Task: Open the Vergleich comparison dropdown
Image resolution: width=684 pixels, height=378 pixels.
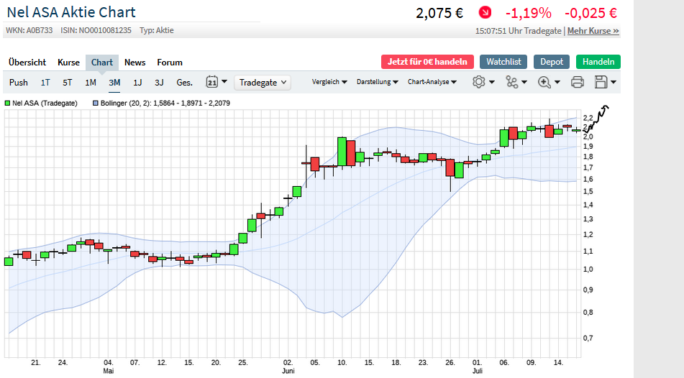Action: 329,82
